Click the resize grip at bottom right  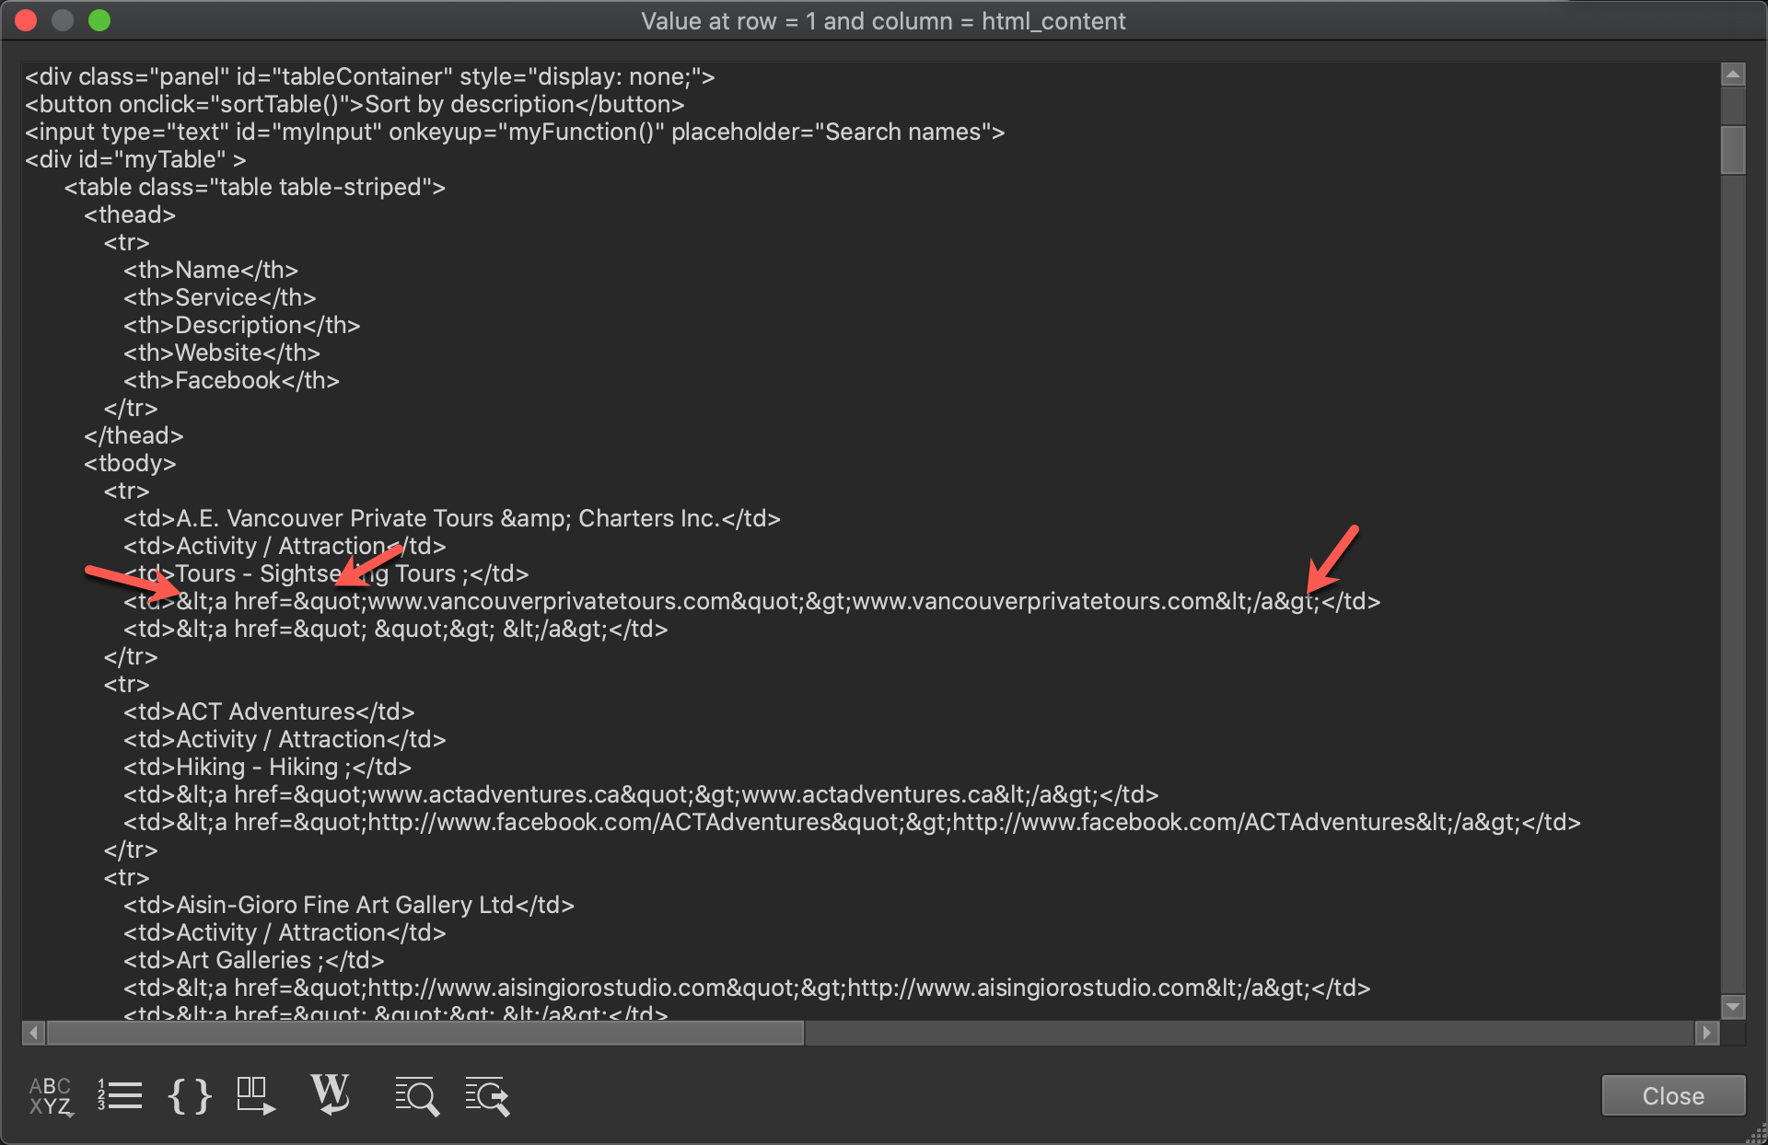(x=1756, y=1134)
